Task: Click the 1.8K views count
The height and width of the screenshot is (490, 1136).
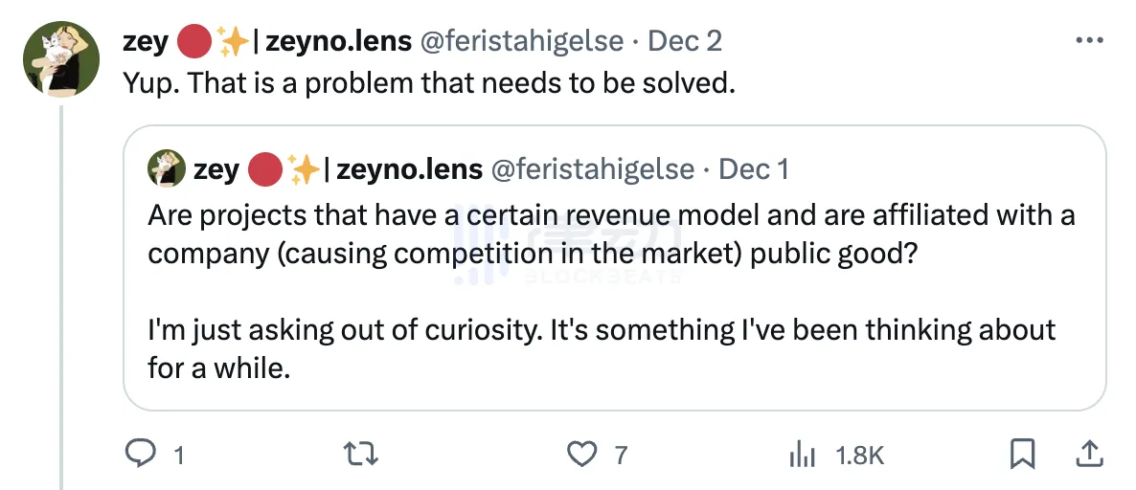Action: [859, 456]
